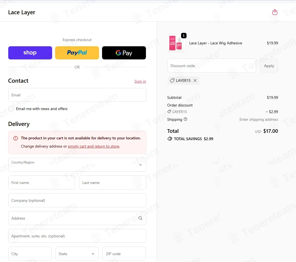
Task: Click into the Discount code field
Action: point(212,65)
